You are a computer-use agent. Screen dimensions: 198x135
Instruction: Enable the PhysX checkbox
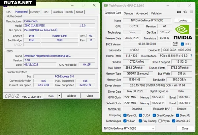[160, 121]
